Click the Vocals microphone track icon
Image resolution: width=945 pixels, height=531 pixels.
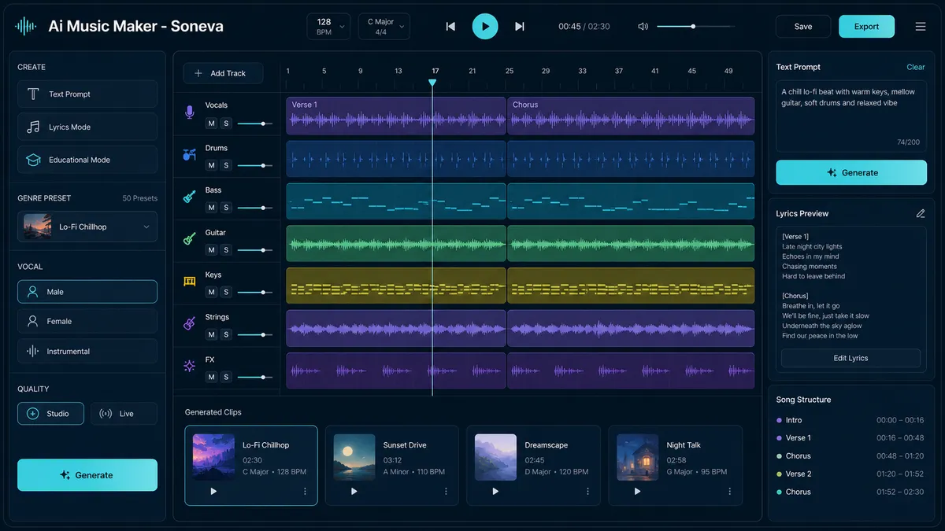click(x=189, y=112)
